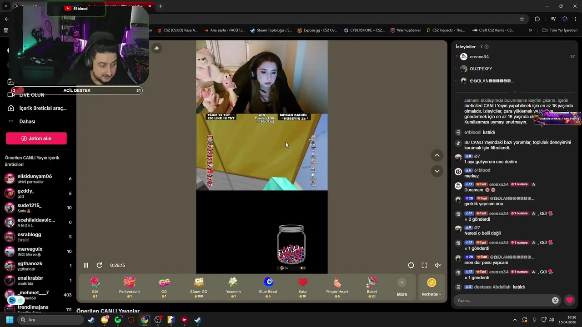Go back with browser back arrow
The height and width of the screenshot is (327, 582).
pyautogui.click(x=6, y=19)
